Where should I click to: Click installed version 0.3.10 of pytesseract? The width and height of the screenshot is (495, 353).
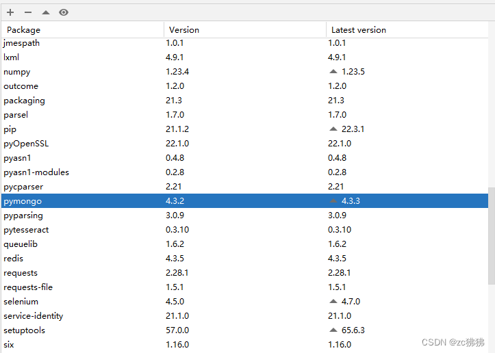tap(177, 230)
